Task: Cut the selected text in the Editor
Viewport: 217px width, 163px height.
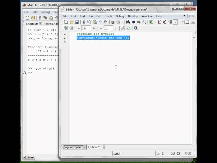Action: (x=84, y=22)
